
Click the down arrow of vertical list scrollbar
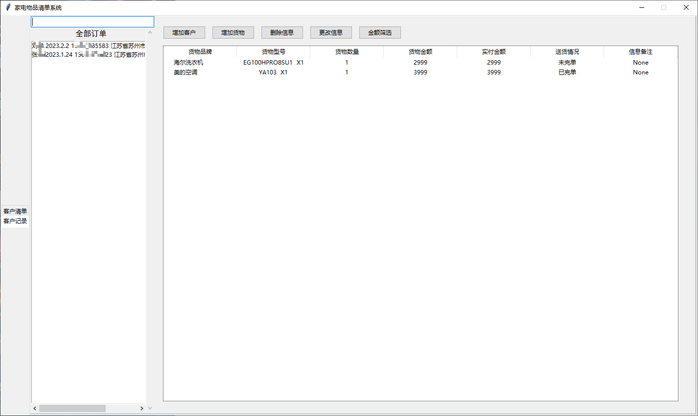(150, 408)
